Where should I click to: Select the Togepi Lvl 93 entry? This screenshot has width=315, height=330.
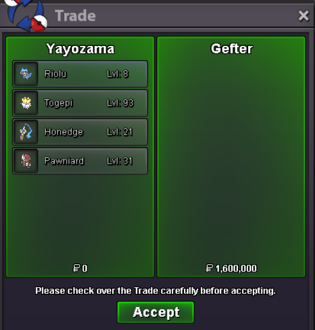point(80,103)
